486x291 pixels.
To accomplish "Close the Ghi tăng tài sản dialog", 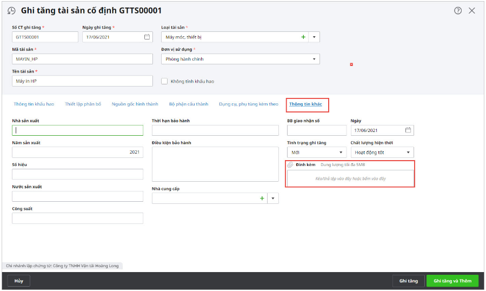I will 472,10.
